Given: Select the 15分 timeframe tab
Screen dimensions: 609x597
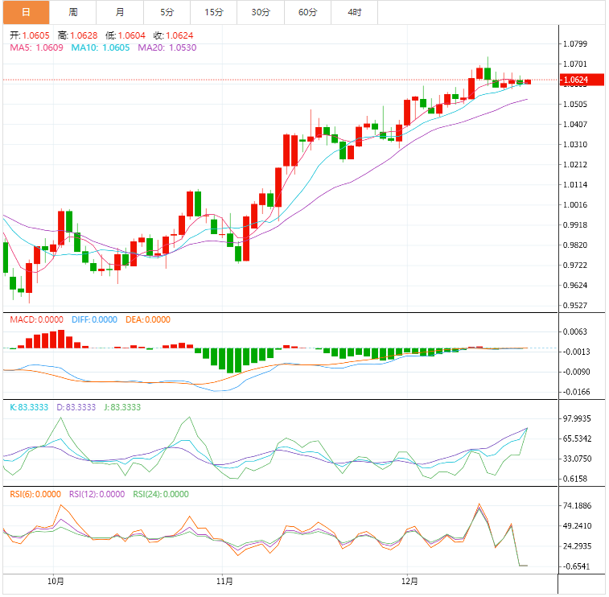Looking at the screenshot, I should click(x=214, y=12).
